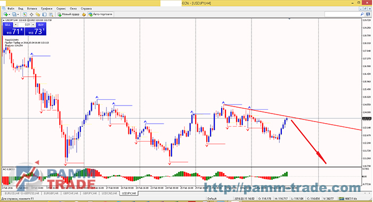Image resolution: width=373 pixels, height=202 pixels.
Task: Select the crosshair Data Window icon
Action: coord(31,14)
